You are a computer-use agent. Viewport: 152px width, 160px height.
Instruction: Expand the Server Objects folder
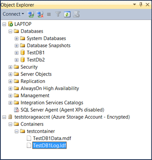click(10, 74)
